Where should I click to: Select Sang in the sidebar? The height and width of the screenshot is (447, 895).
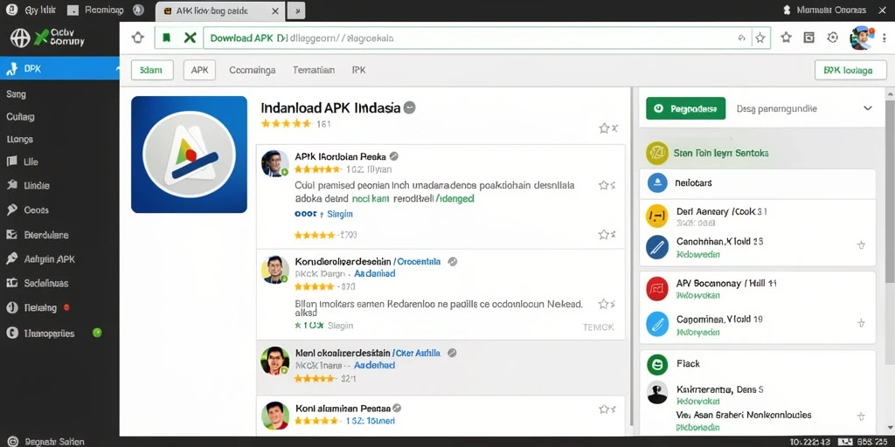[x=16, y=94]
